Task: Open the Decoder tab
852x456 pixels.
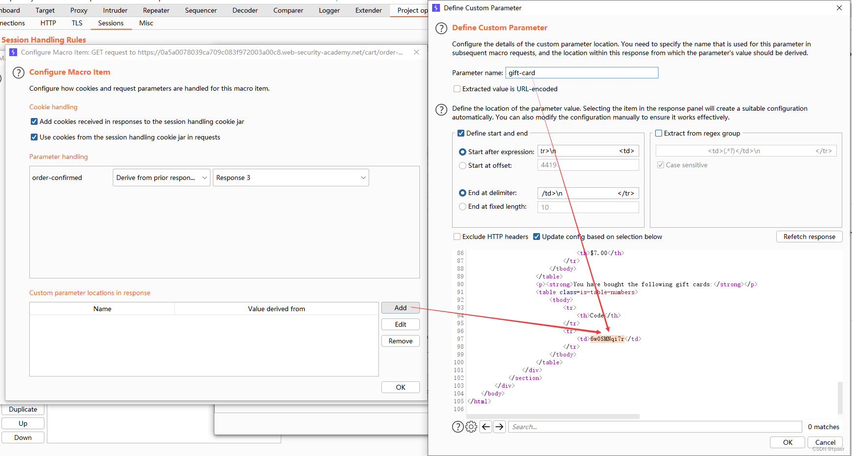Action: [245, 10]
